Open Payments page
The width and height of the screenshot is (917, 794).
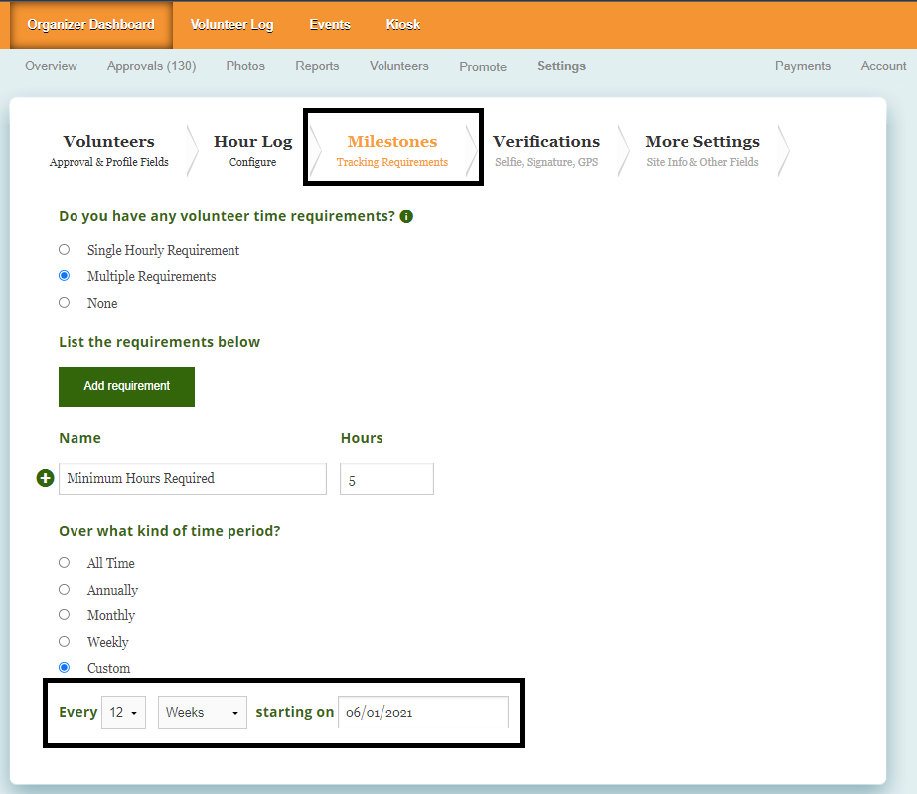coord(803,66)
